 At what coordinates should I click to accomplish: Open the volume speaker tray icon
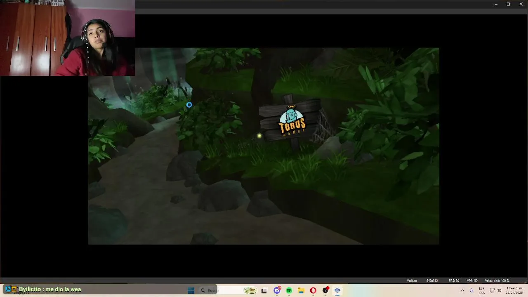pyautogui.click(x=499, y=290)
